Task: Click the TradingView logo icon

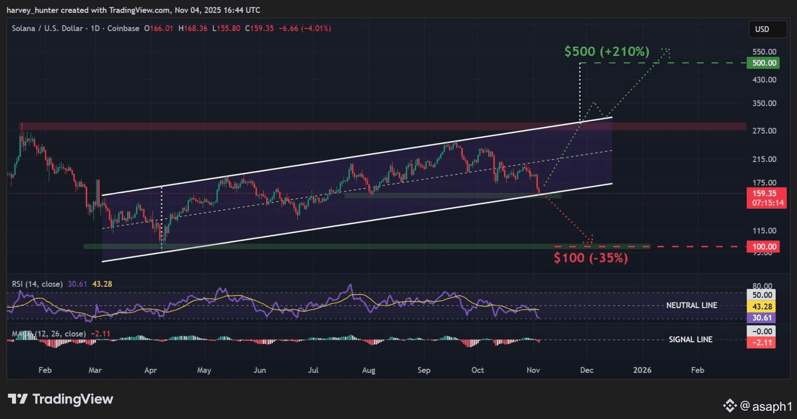Action: tap(18, 399)
